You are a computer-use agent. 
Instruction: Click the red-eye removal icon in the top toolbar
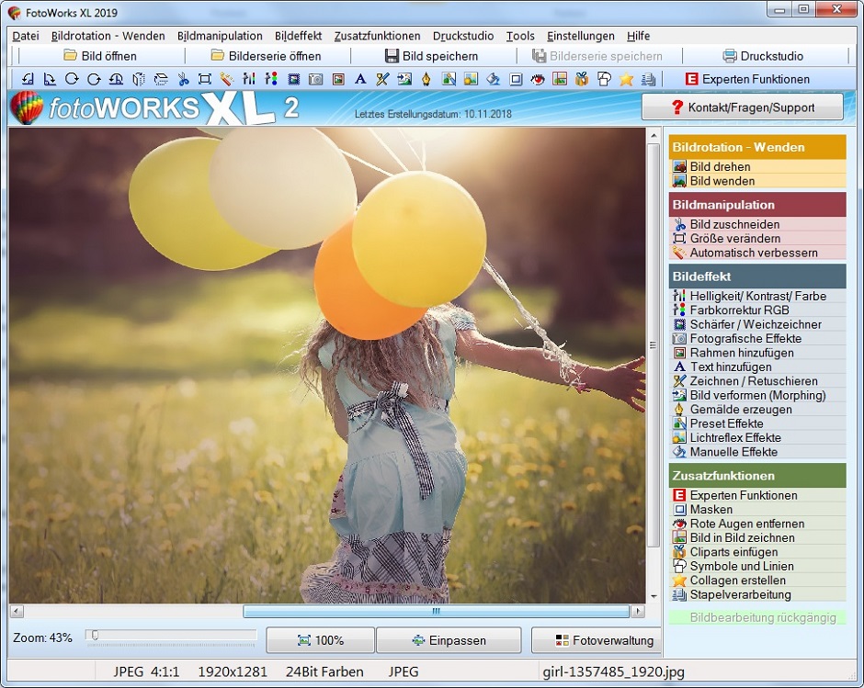[538, 79]
